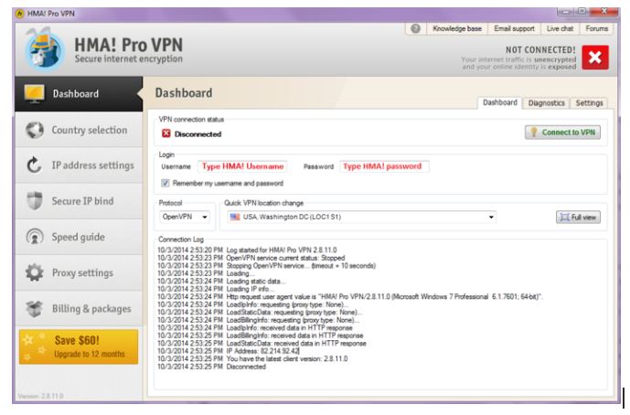Open Billing & packages section
Viewport: 630px width, 415px height.
click(79, 309)
